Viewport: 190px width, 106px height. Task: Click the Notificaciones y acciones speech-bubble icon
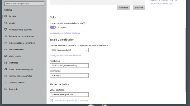(x=6, y=29)
